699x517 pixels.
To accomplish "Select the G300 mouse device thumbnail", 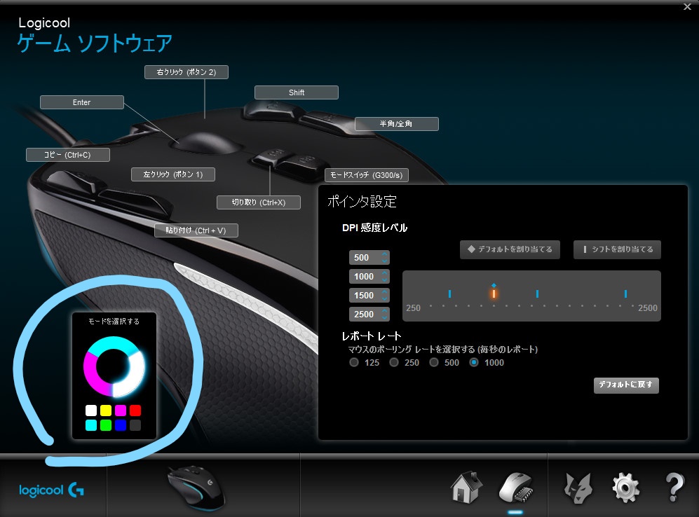I will 196,488.
